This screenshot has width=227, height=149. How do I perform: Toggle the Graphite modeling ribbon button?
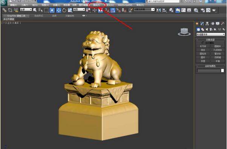178,10
